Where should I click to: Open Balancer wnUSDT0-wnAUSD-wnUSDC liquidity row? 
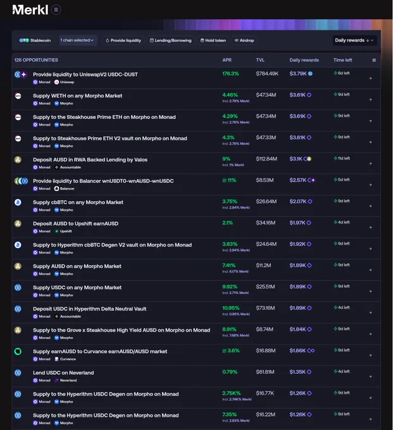tap(103, 181)
